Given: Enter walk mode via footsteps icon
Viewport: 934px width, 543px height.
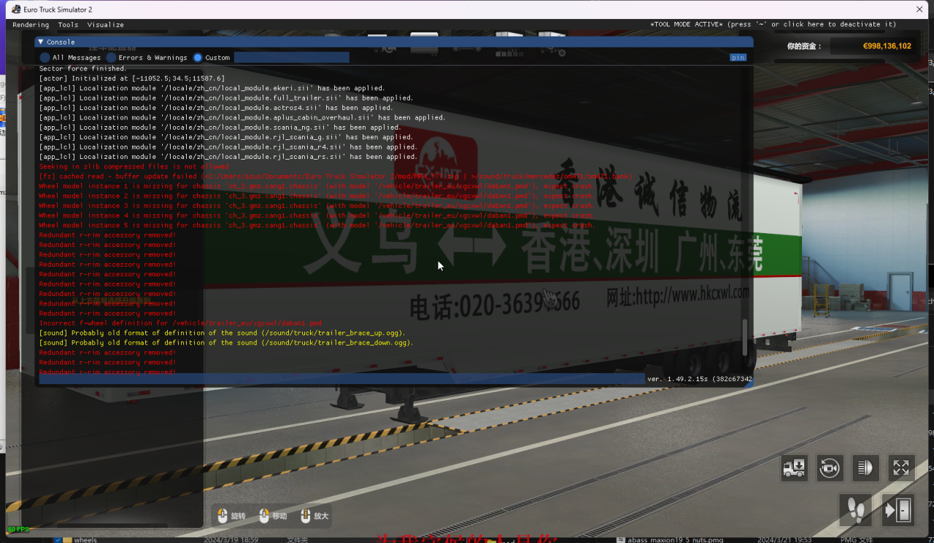Looking at the screenshot, I should [855, 509].
